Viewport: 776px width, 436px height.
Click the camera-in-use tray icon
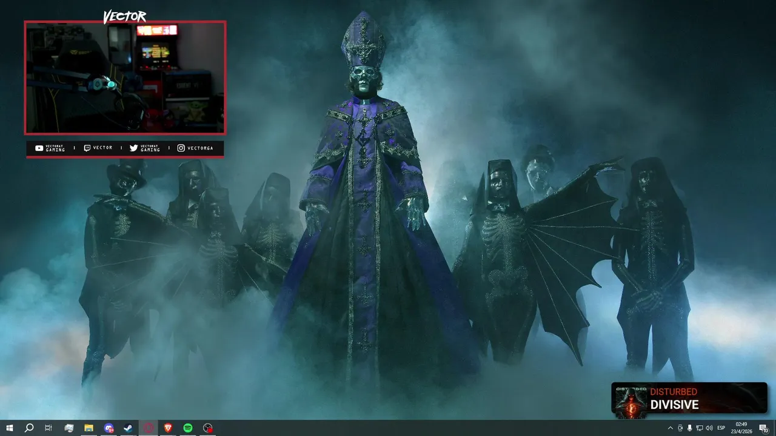[680, 428]
